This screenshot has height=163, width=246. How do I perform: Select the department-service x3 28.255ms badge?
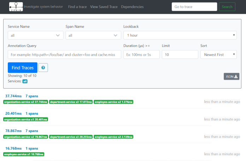point(71,137)
